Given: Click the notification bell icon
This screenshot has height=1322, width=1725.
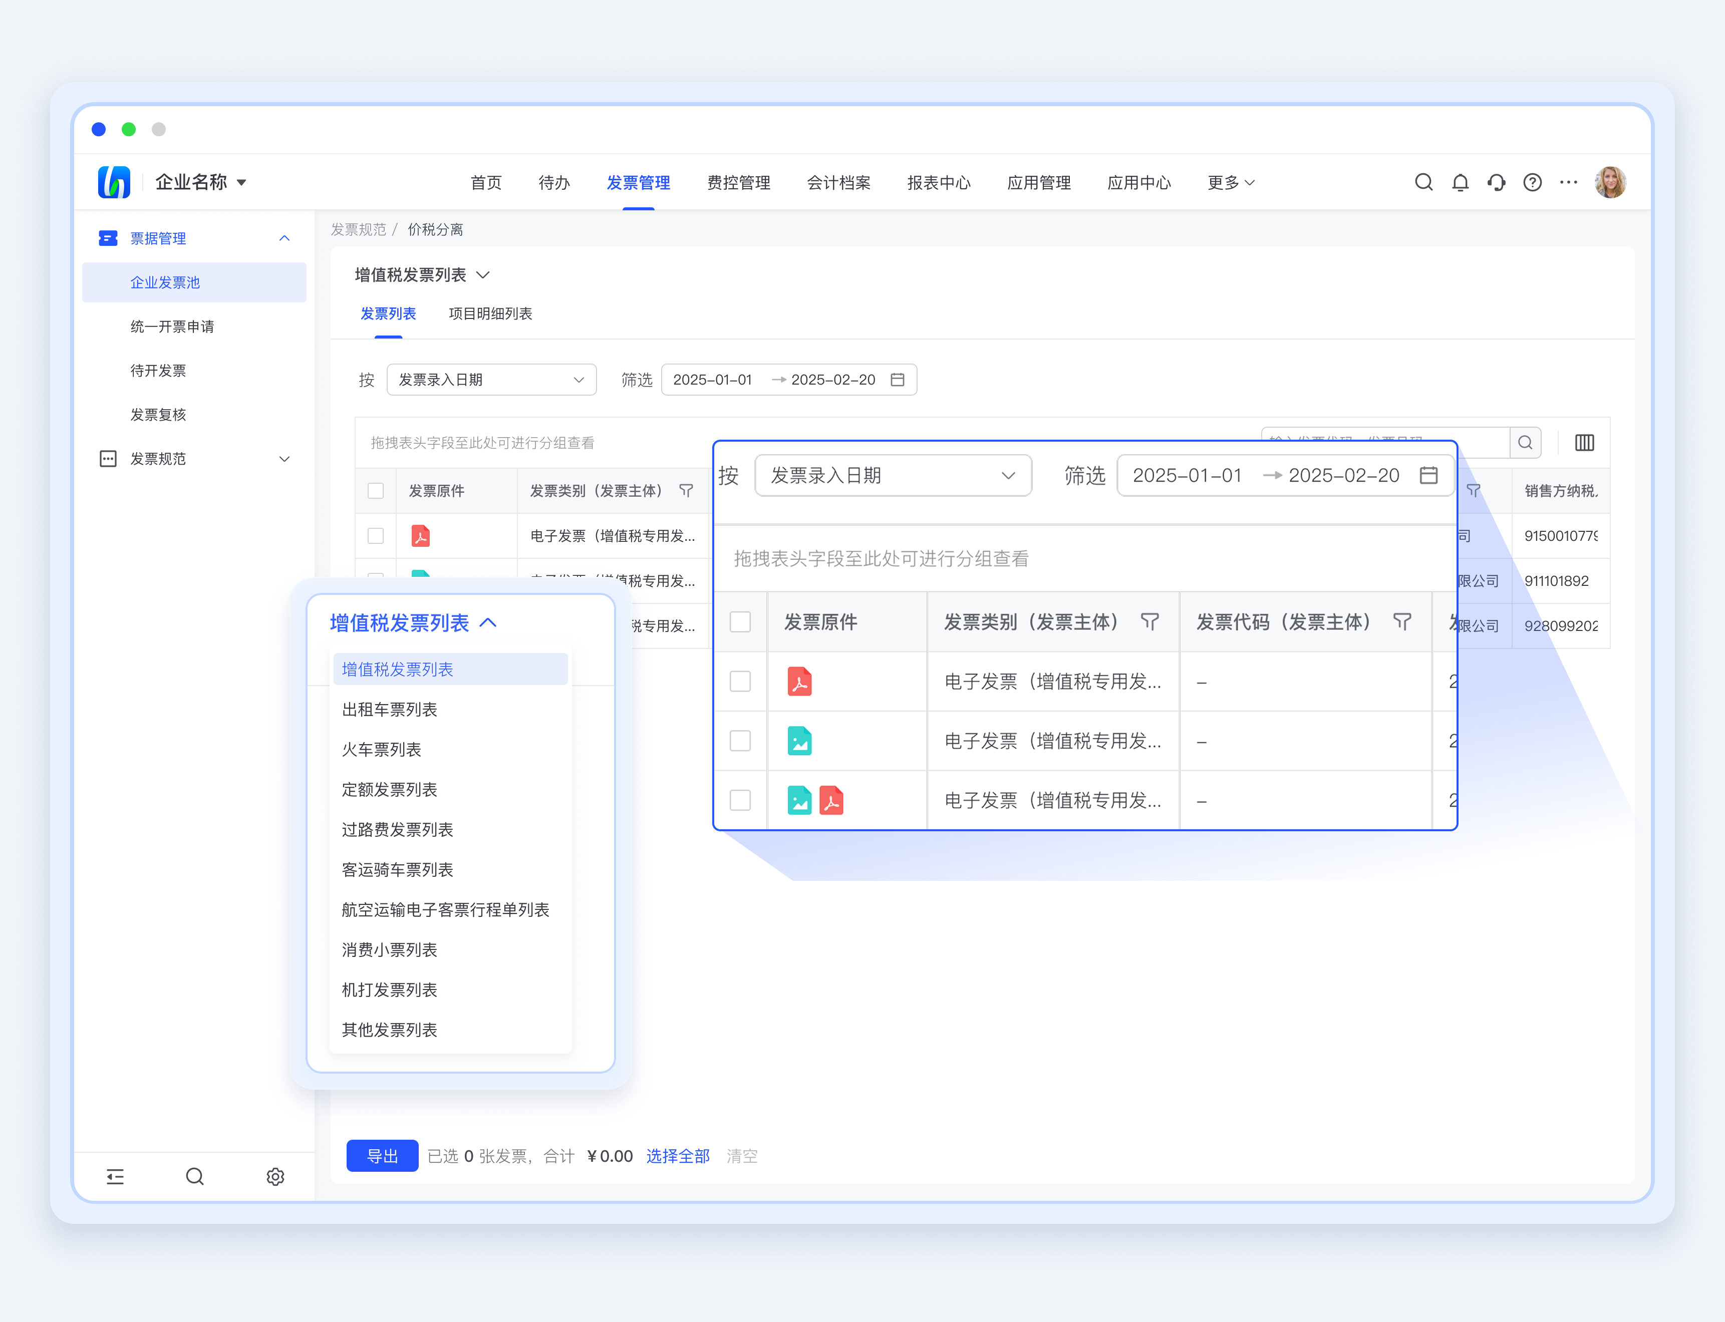Looking at the screenshot, I should pyautogui.click(x=1460, y=183).
